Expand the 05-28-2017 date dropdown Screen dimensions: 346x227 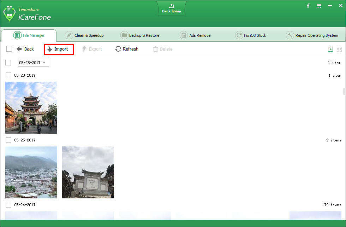click(33, 63)
